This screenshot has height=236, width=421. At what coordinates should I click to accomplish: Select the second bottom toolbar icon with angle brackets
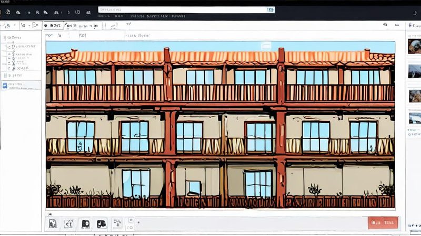click(69, 224)
